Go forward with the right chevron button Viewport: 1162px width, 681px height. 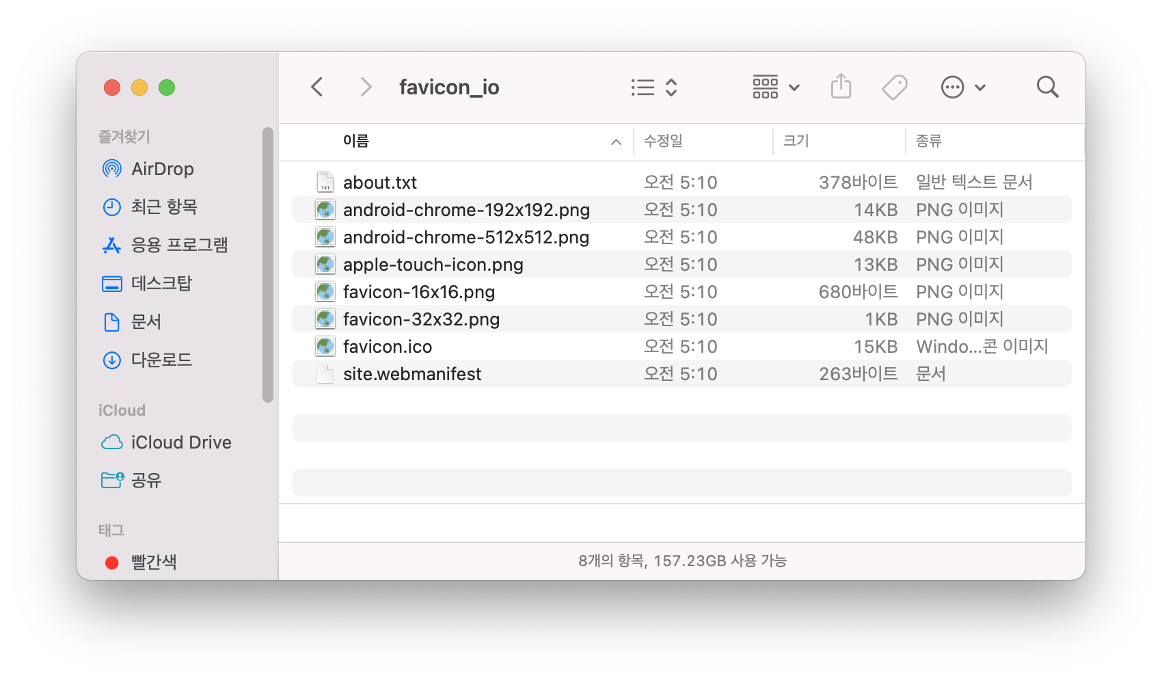point(366,87)
